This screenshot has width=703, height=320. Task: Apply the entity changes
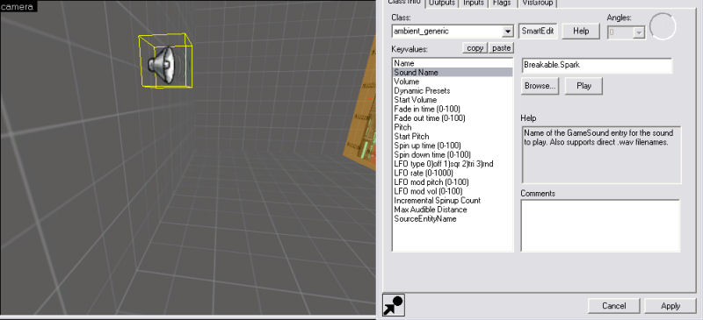point(670,306)
